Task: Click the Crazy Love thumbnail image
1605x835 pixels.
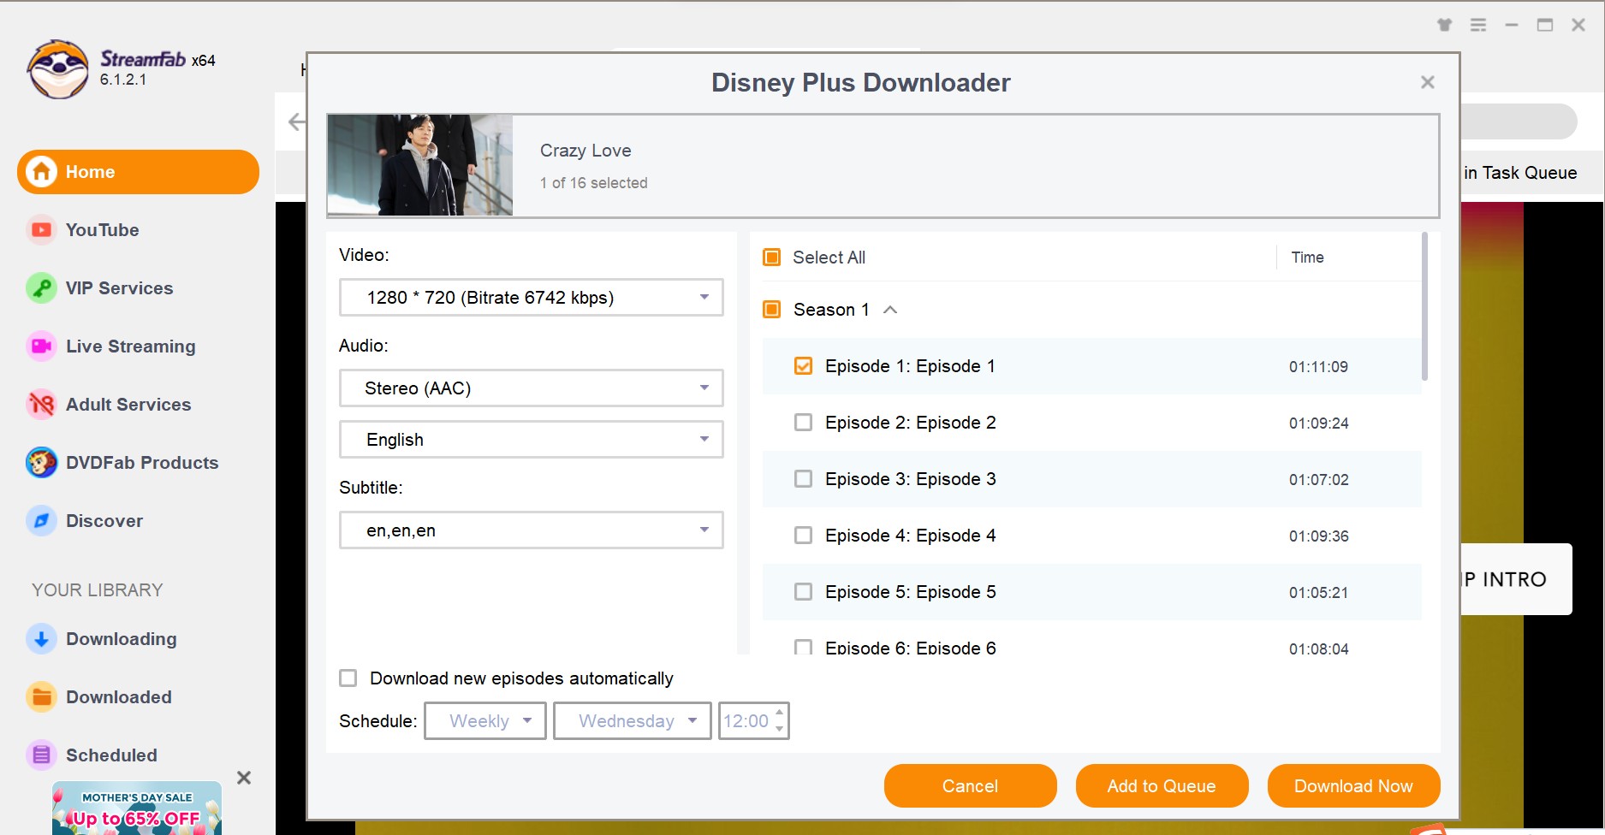Action: click(420, 165)
